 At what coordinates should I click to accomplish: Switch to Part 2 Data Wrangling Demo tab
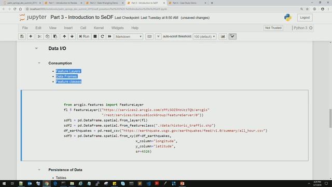104,3
